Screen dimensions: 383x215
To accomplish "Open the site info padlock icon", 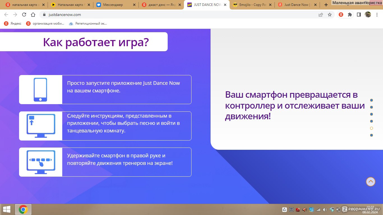I will click(44, 15).
